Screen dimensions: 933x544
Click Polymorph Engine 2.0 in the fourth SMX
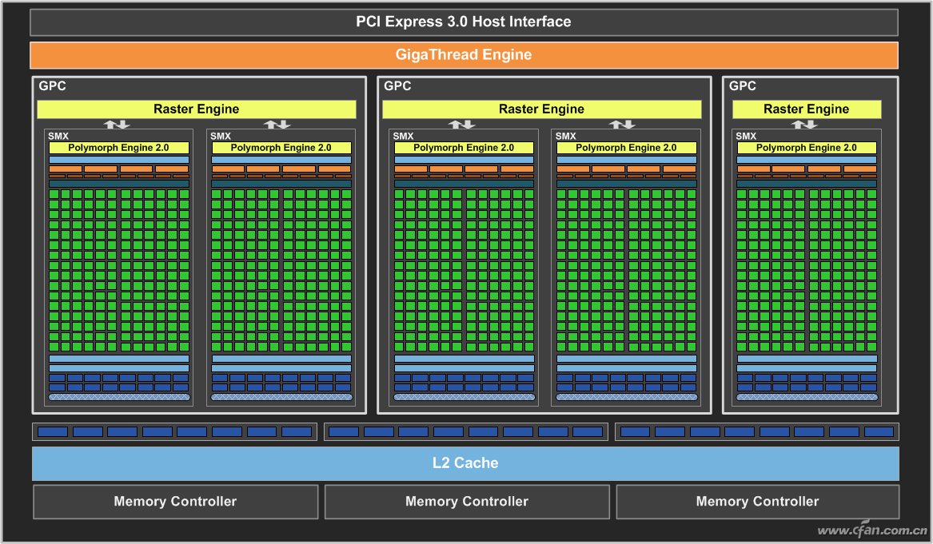(x=627, y=148)
